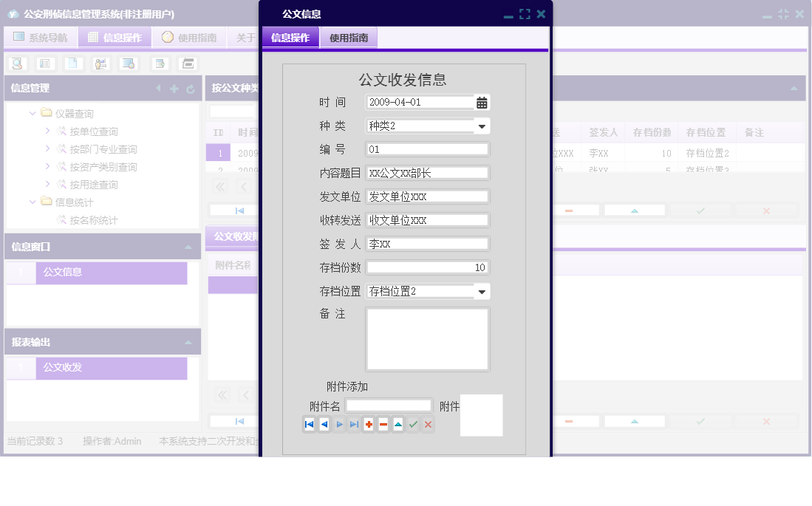Collapse the 仪器查询 tree folder
This screenshot has width=812, height=506.
point(33,113)
